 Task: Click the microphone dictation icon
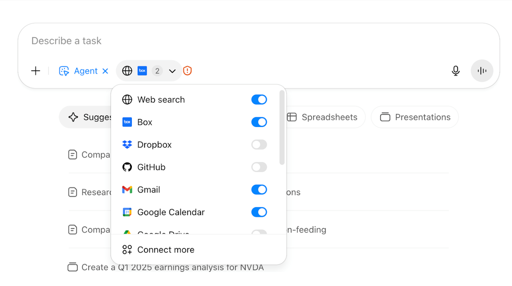click(455, 70)
